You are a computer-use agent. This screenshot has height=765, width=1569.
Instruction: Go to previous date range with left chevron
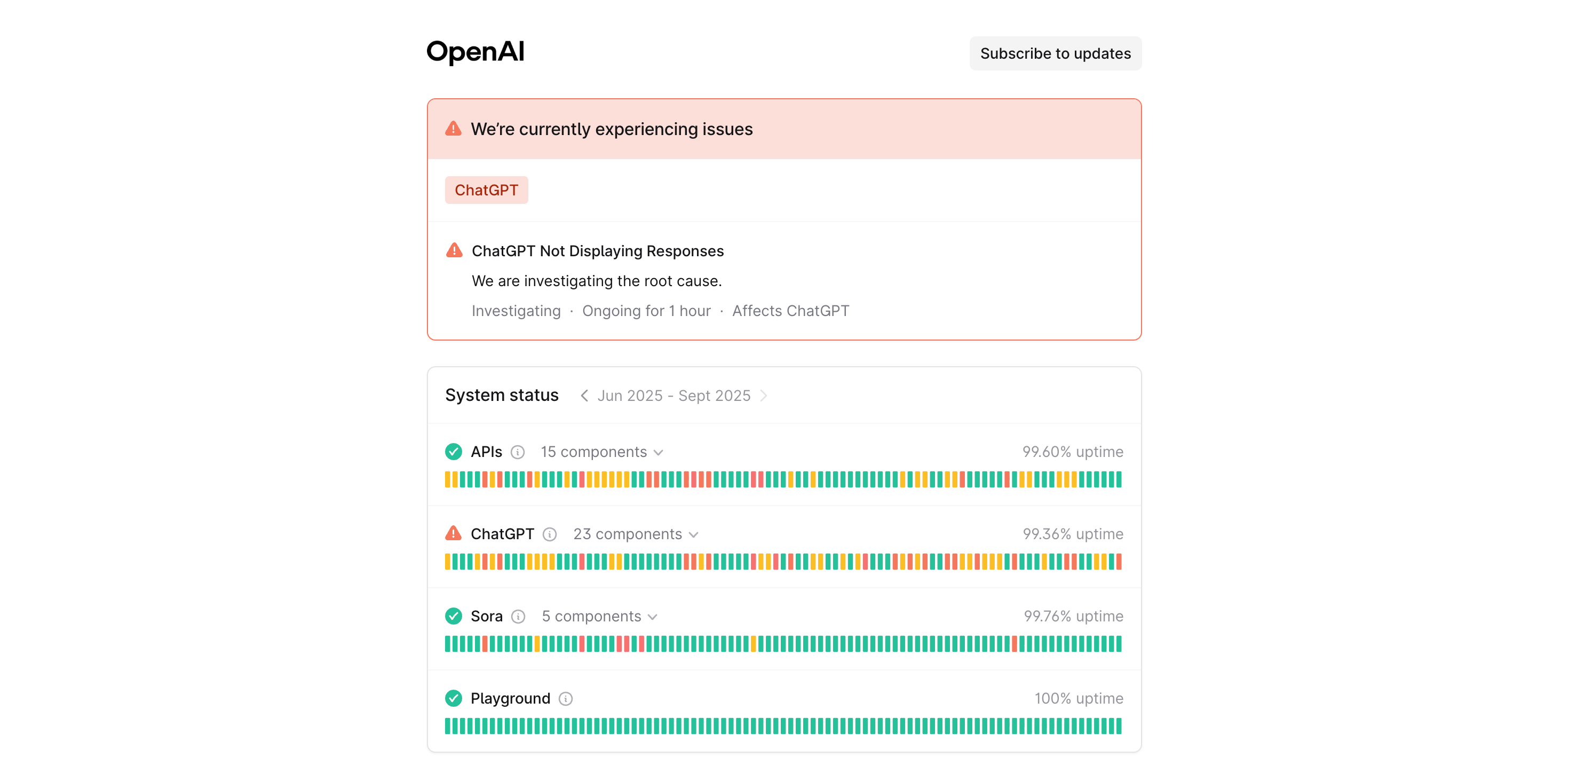pyautogui.click(x=584, y=396)
